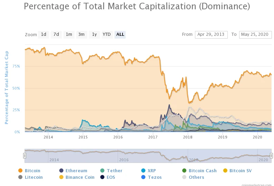This screenshot has height=186, width=274.
Task: Set zoom range to 1d
Action: [43, 34]
